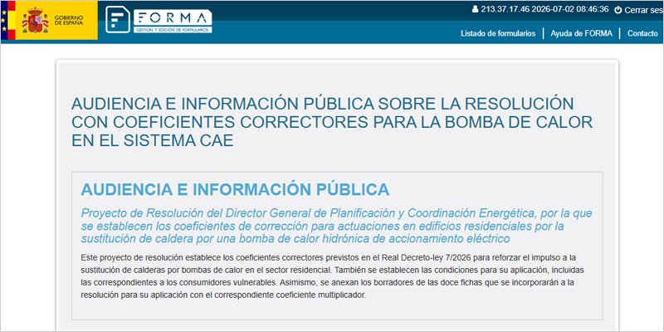Viewport: 664px width, 332px height.
Task: Select the GOBIERNO DE ESPAÑA text label
Action: click(x=69, y=20)
